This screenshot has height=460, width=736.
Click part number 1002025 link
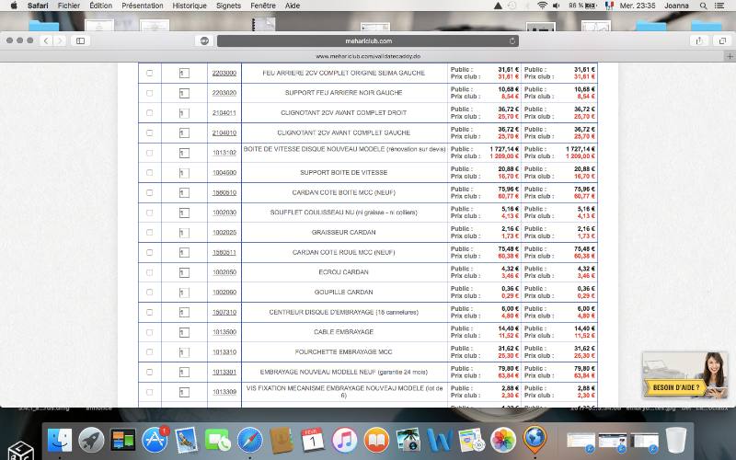click(224, 232)
